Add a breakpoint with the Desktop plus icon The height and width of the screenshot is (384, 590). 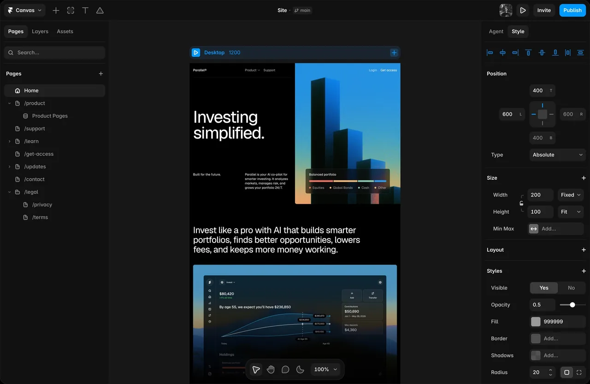394,53
